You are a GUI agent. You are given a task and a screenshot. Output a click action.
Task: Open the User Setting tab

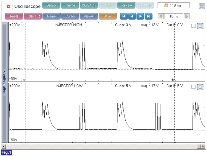[x=145, y=5]
